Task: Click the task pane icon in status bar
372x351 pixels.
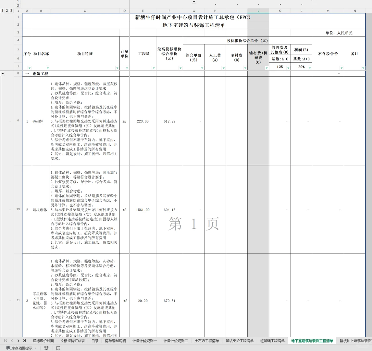Action: click(x=58, y=348)
